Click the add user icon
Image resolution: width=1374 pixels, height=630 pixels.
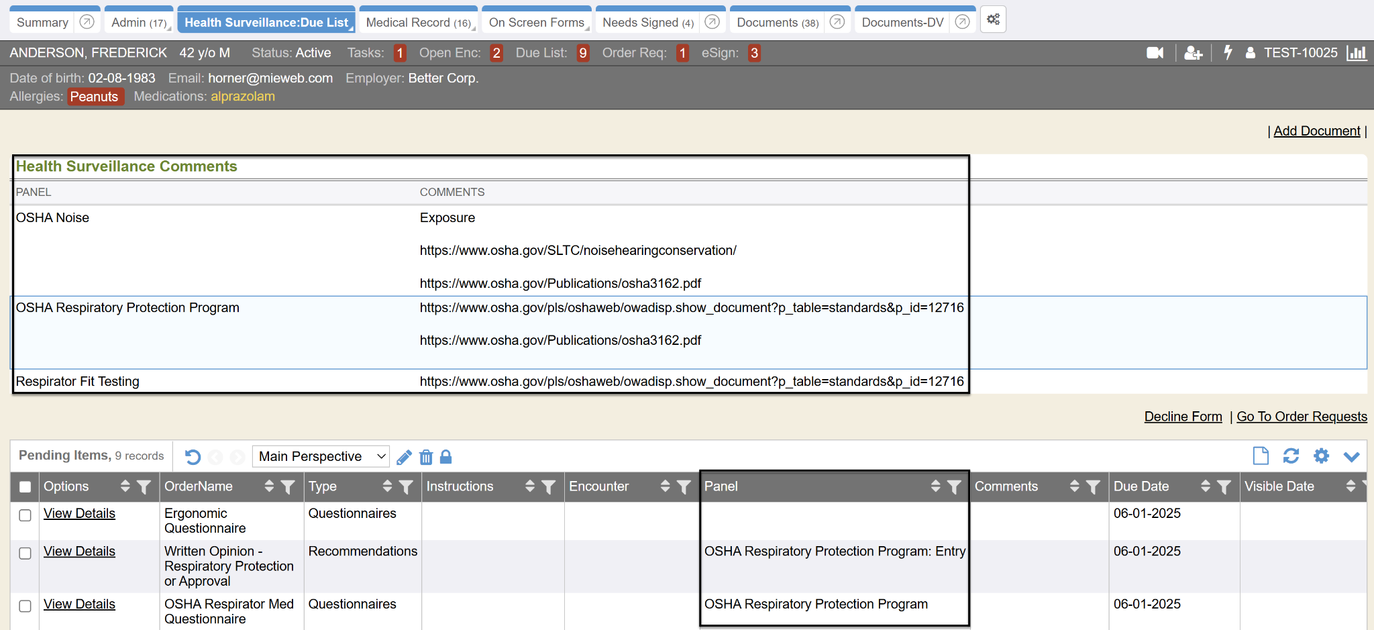(x=1193, y=53)
